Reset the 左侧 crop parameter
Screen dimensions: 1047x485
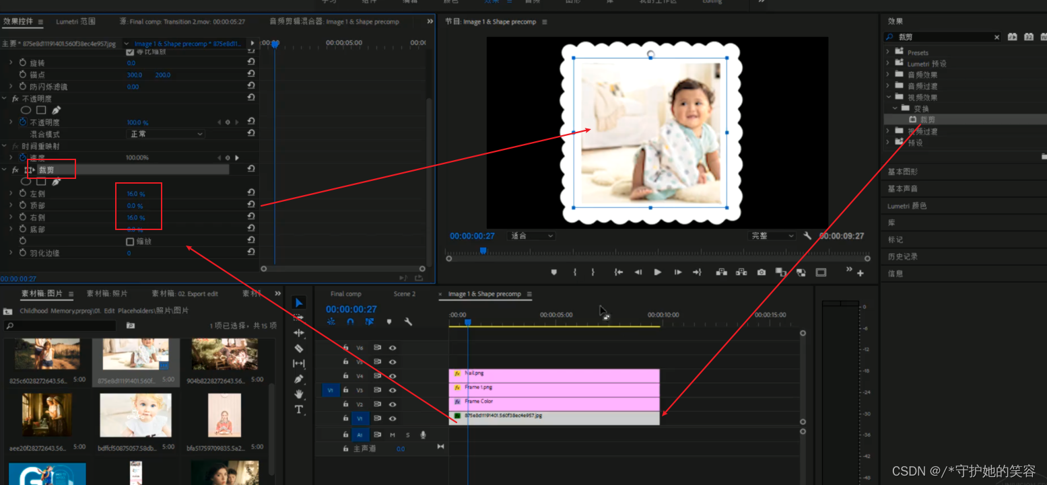point(251,194)
